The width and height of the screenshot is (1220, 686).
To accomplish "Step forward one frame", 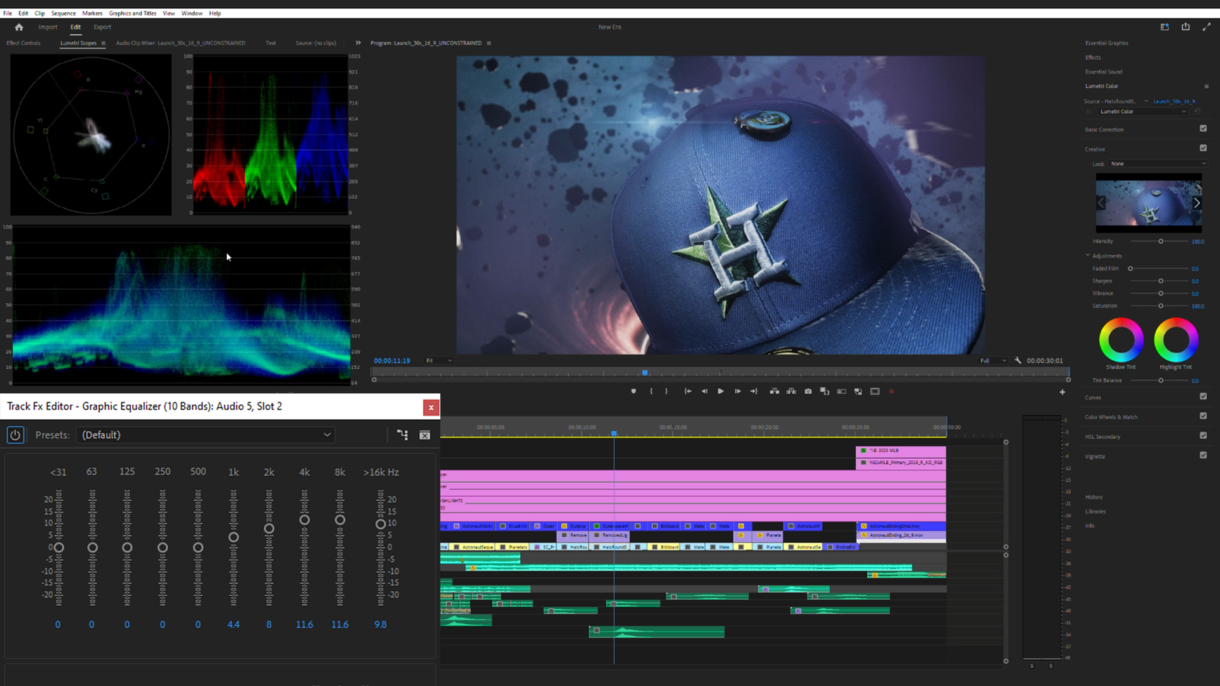I will point(738,391).
